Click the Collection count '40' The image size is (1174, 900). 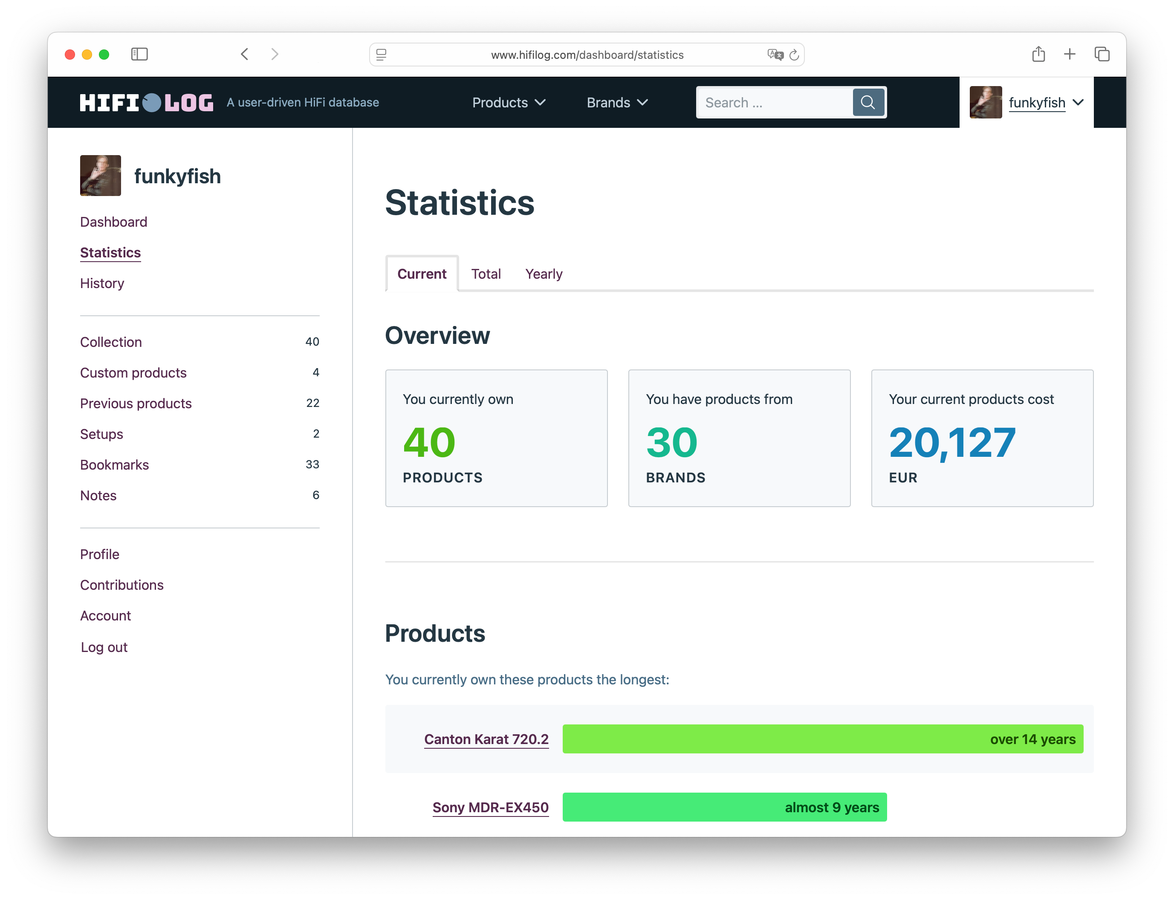[312, 342]
